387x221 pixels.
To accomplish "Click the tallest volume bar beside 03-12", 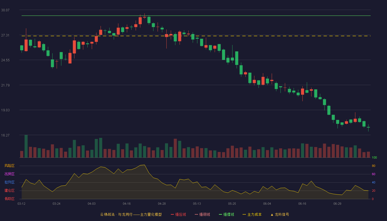I will (26, 146).
